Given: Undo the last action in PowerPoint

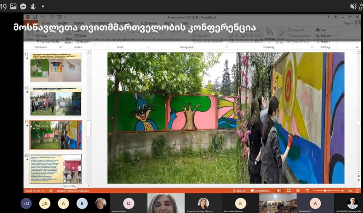Looking at the screenshot, I should tap(42, 17).
